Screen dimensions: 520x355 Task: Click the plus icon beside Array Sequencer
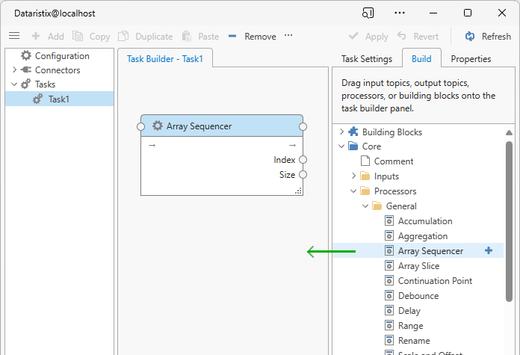click(489, 251)
